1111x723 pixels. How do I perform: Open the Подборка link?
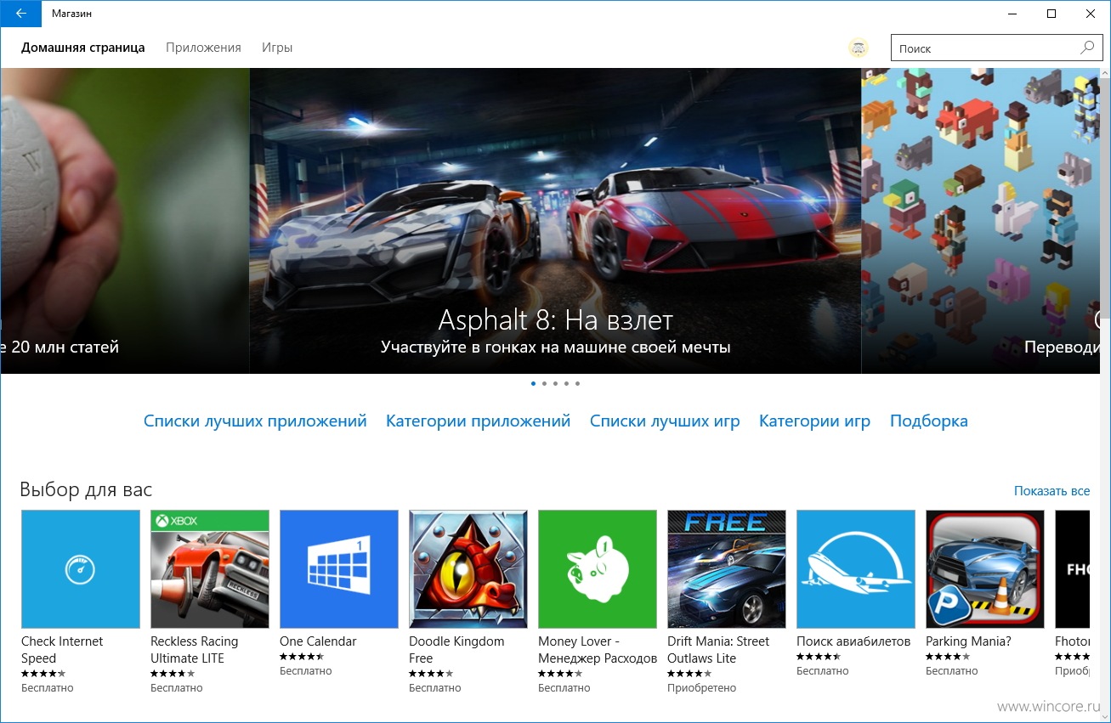coord(929,421)
